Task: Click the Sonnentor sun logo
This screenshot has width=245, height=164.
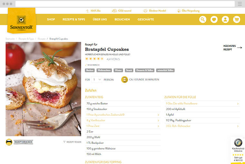Action: tap(22, 21)
